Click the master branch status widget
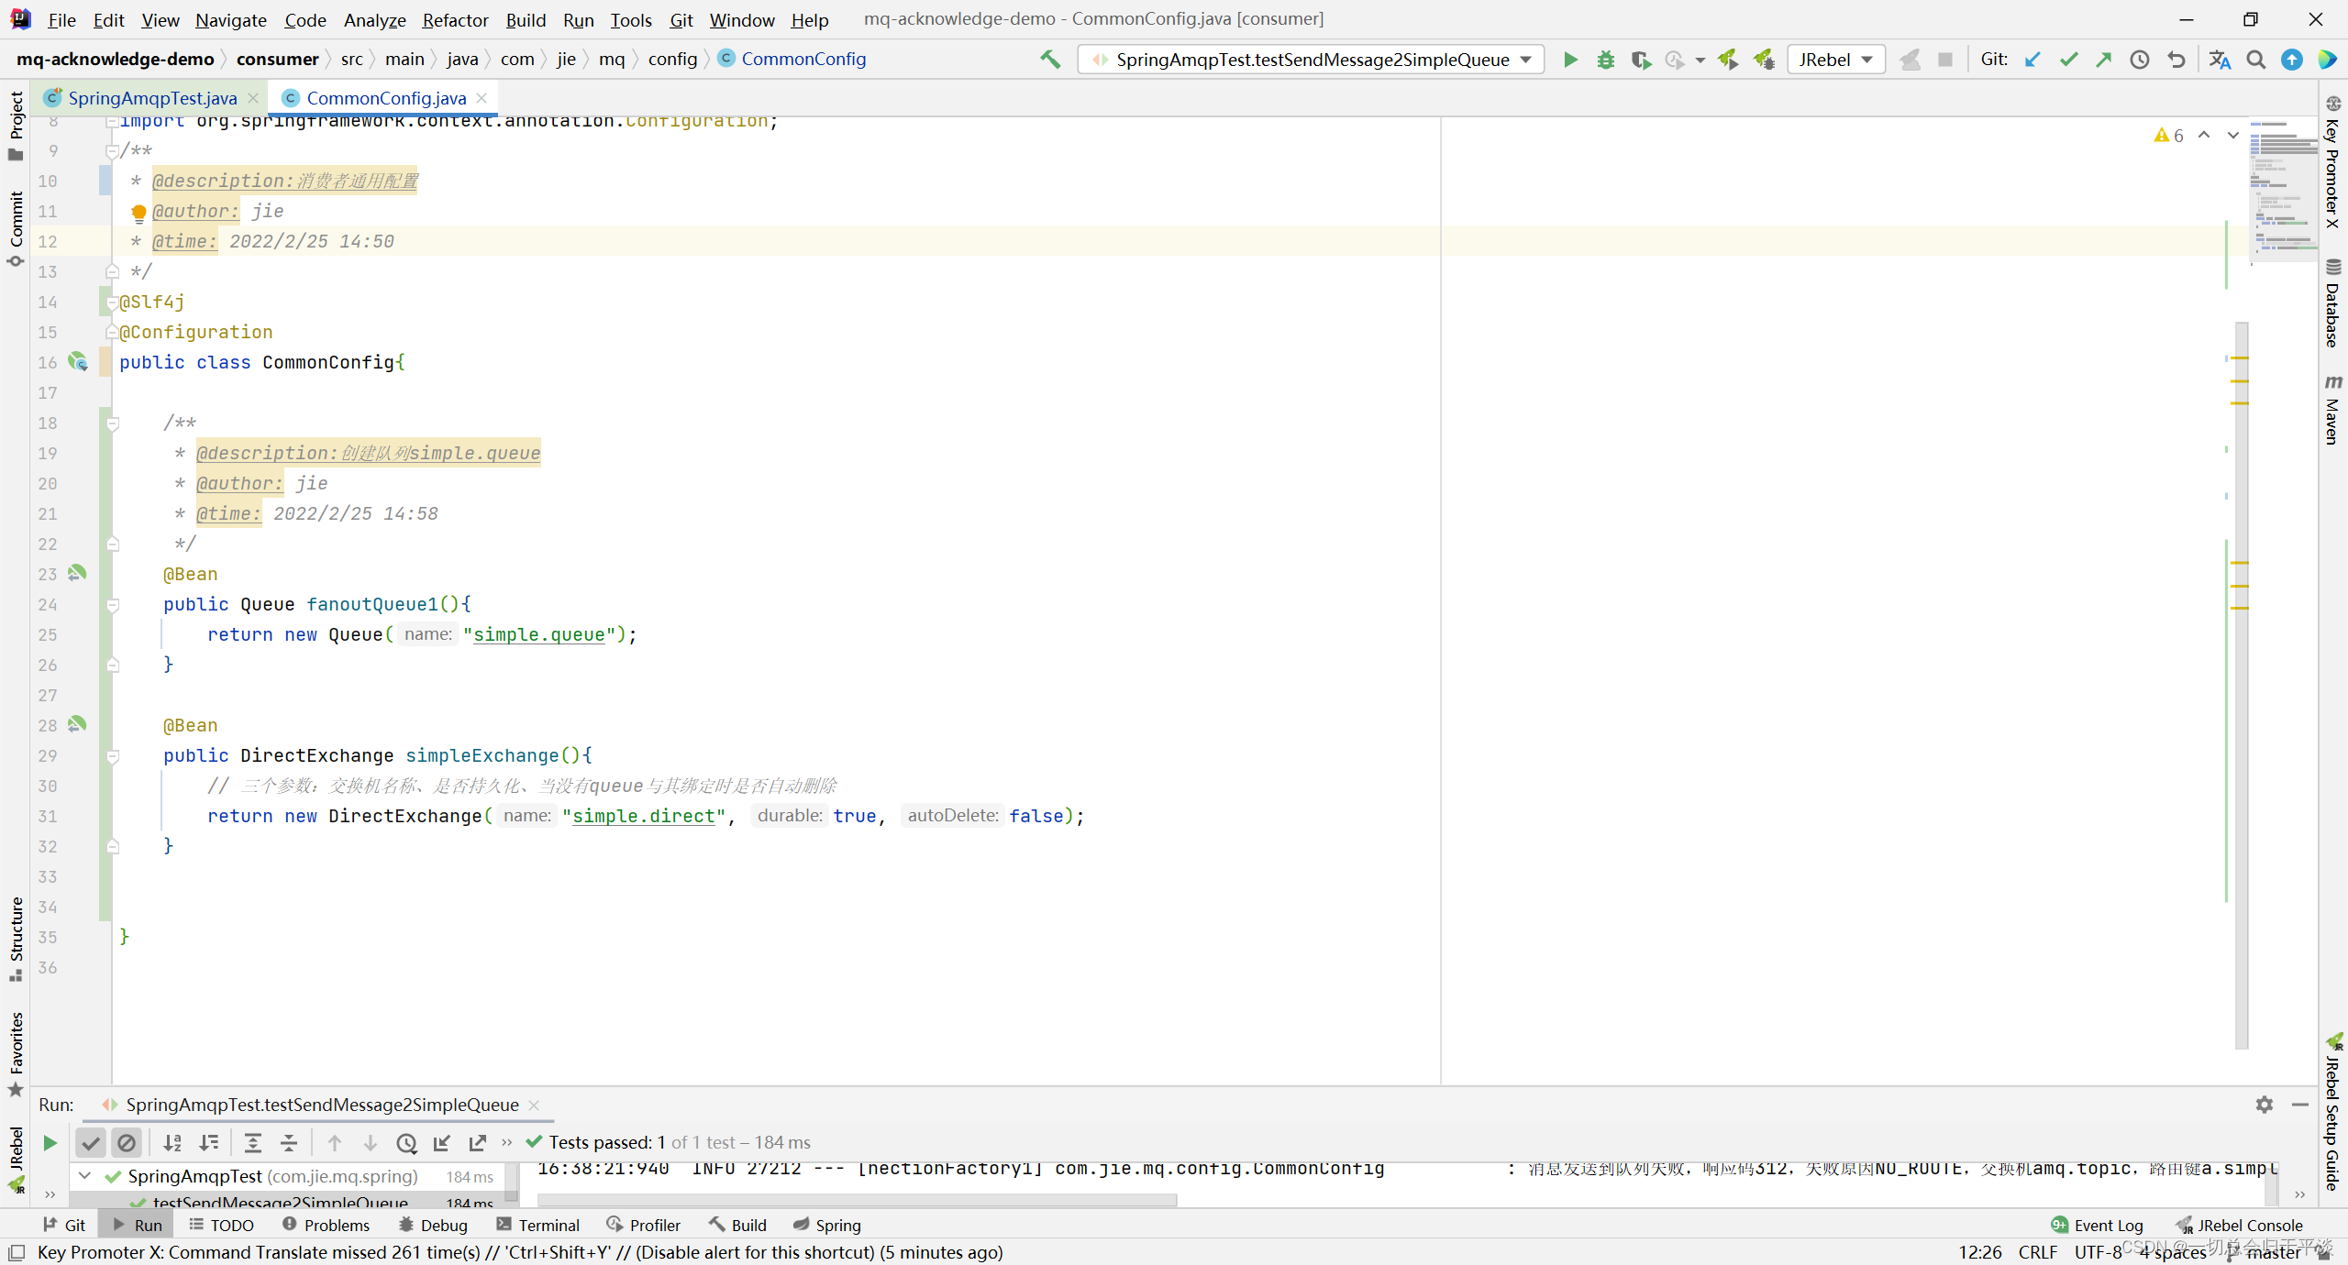 tap(2265, 1252)
